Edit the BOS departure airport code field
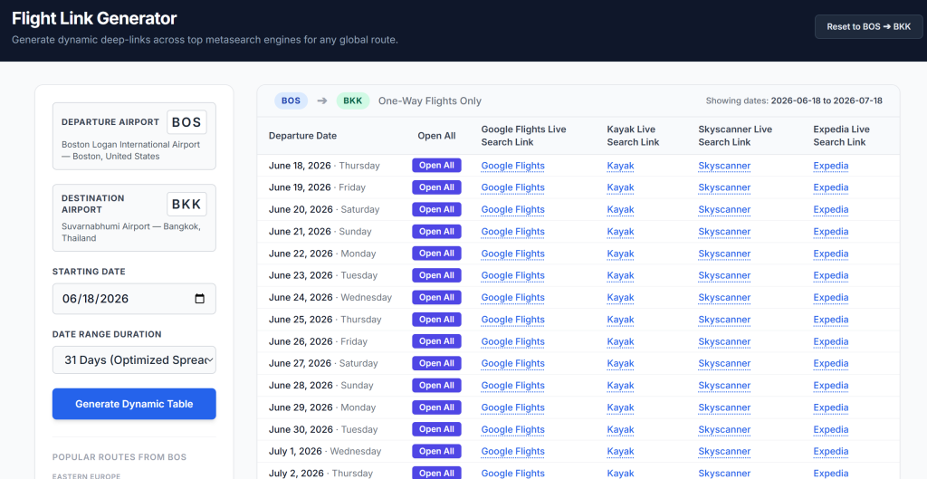The height and width of the screenshot is (479, 927). (186, 123)
